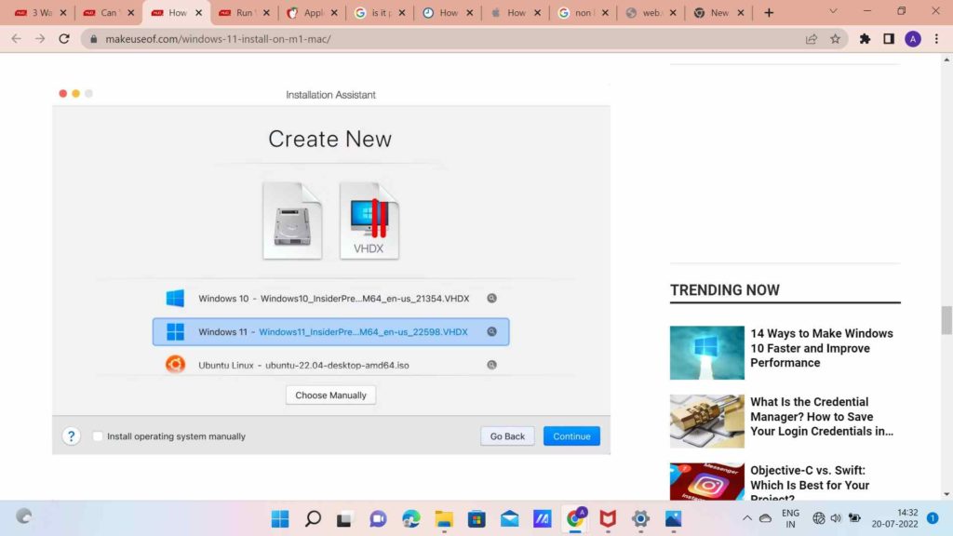Open the Extensions puzzle icon

[865, 39]
